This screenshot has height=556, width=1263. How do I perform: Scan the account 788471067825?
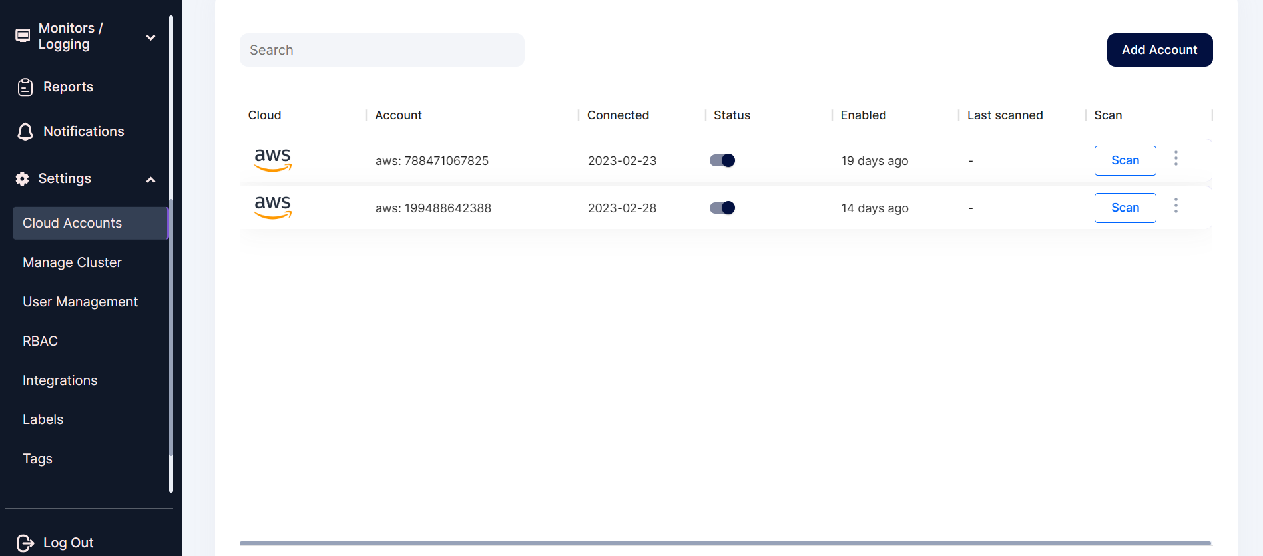click(x=1125, y=160)
